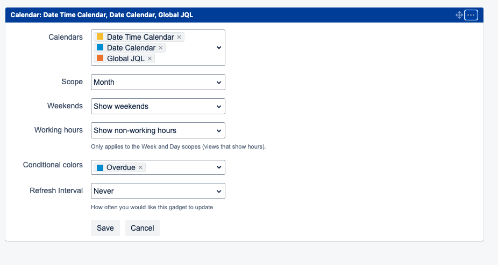Open gadget more options menu
Image resolution: width=498 pixels, height=265 pixels.
point(471,15)
